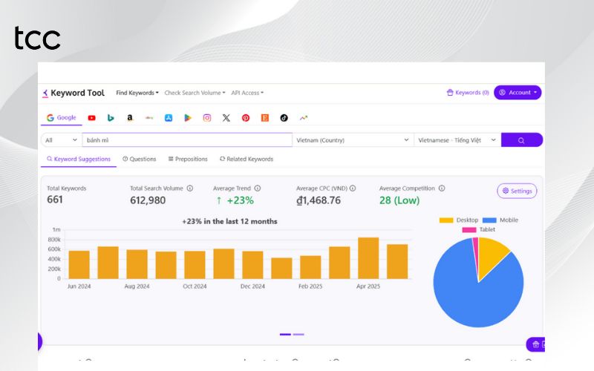
Task: Switch to the Bing search engine icon
Action: (111, 118)
